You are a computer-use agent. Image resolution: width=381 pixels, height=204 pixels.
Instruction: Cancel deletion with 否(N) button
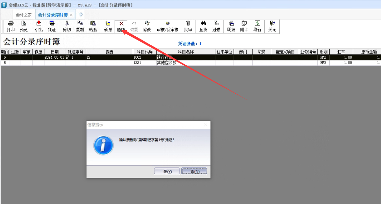pyautogui.click(x=194, y=171)
